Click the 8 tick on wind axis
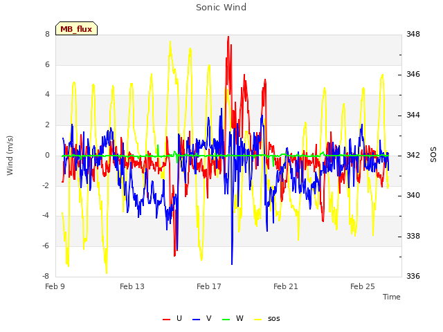Image resolution: width=443 pixels, height=332 pixels. coord(47,34)
